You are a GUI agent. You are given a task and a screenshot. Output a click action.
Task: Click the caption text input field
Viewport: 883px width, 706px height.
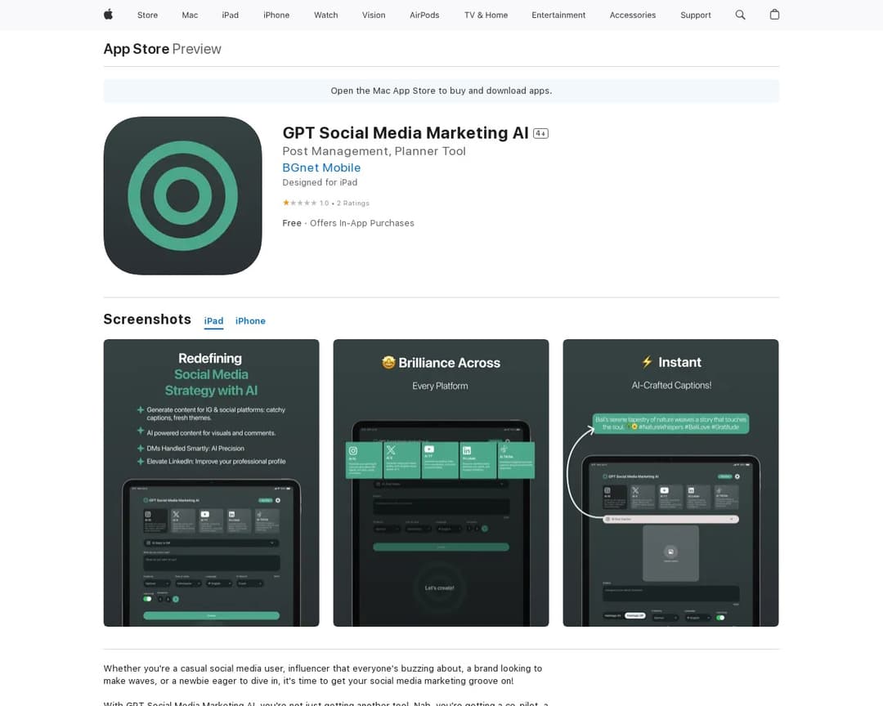coord(211,561)
